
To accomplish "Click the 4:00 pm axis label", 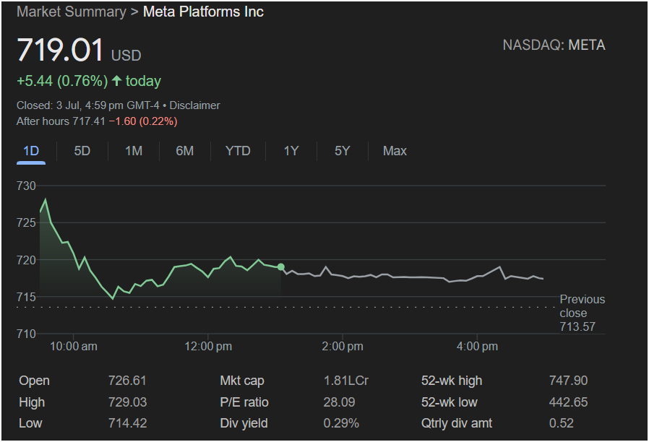I will tap(477, 346).
